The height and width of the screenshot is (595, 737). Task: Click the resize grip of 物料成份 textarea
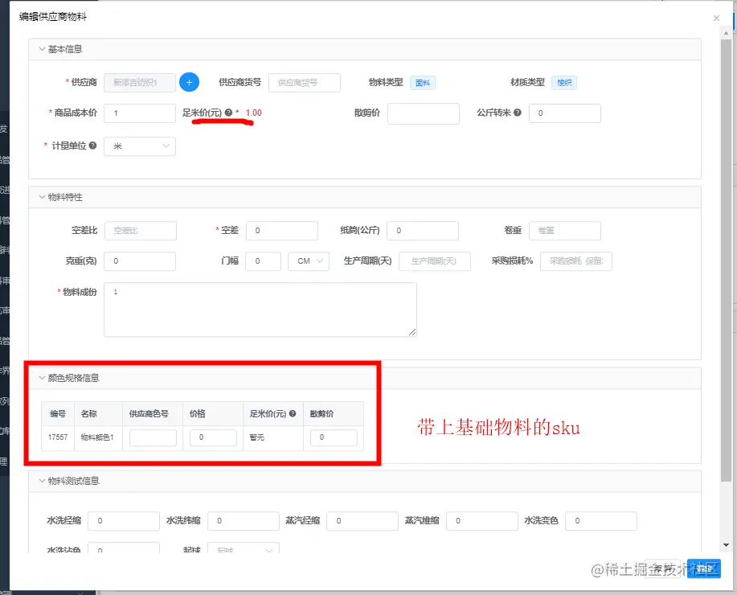(412, 332)
